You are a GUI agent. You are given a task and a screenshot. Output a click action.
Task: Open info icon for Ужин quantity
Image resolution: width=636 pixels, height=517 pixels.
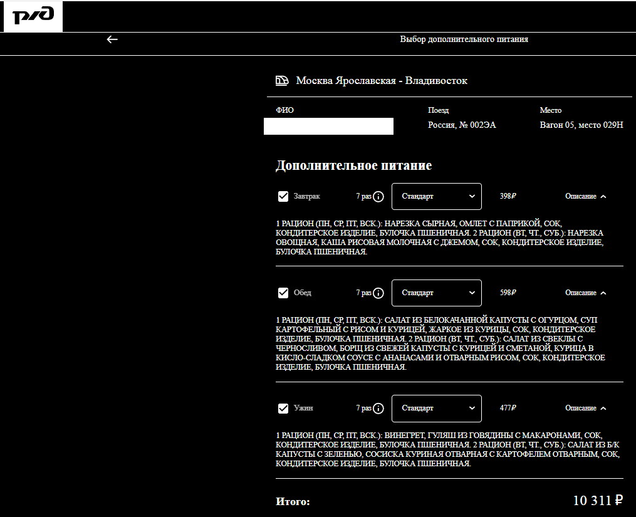(378, 409)
